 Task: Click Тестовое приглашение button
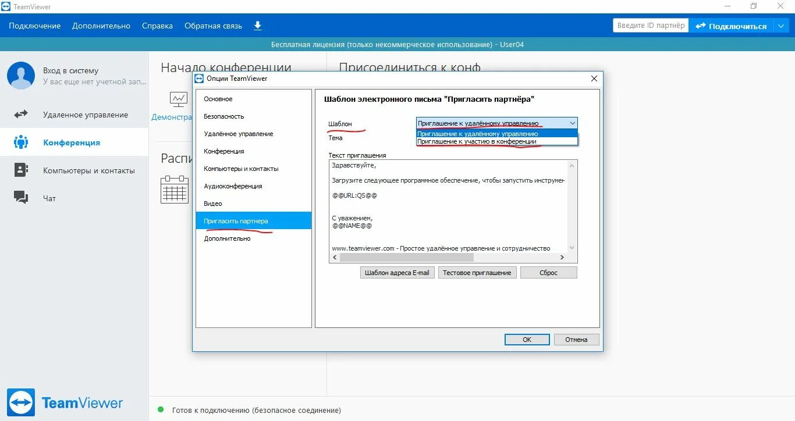[477, 273]
